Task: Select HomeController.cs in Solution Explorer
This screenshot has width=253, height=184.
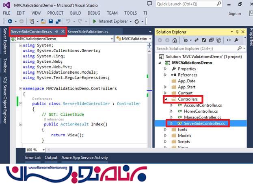Action: point(201,111)
